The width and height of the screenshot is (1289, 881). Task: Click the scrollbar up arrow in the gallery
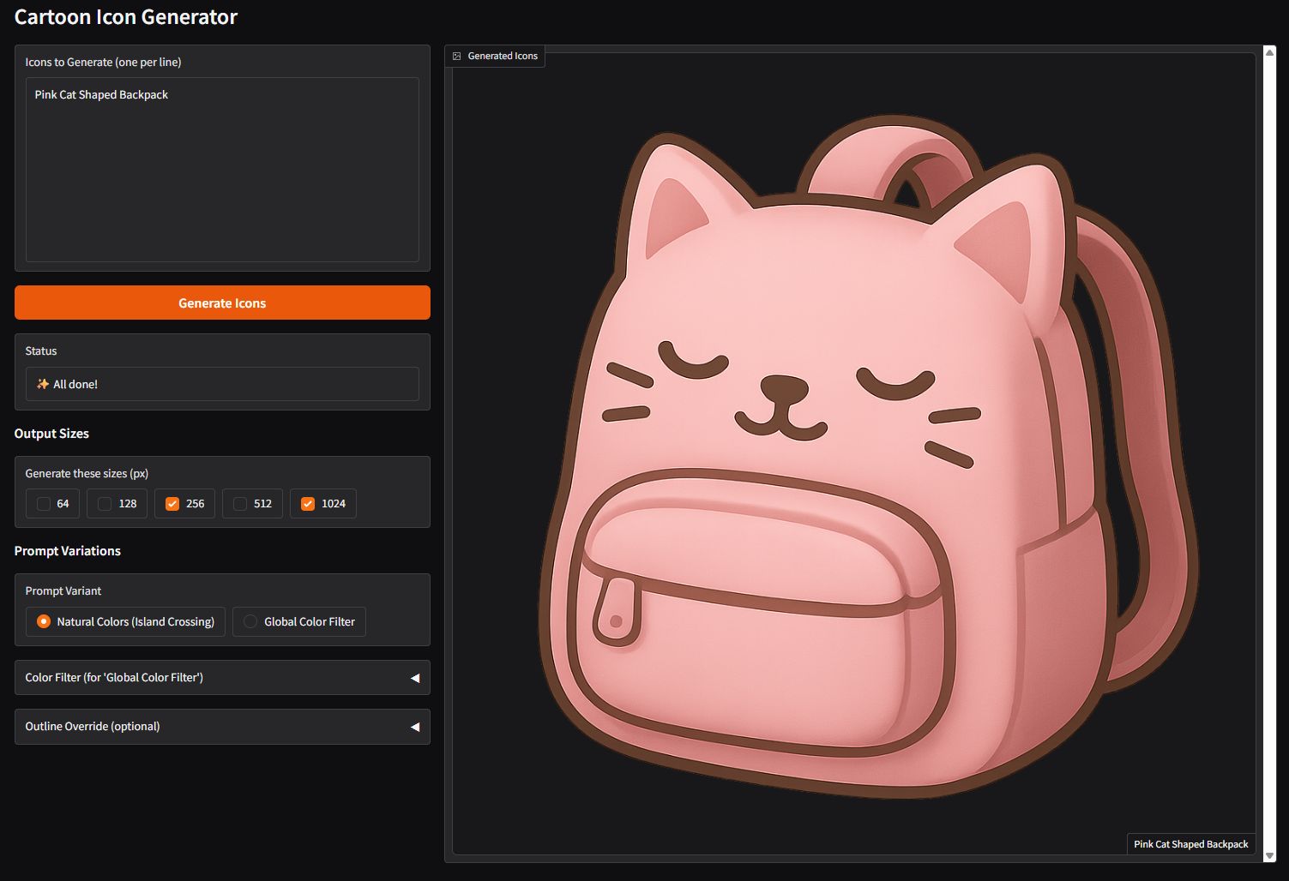[1269, 53]
